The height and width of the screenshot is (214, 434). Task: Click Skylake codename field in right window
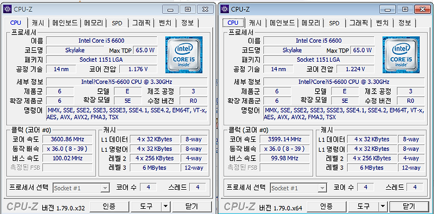pyautogui.click(x=292, y=50)
